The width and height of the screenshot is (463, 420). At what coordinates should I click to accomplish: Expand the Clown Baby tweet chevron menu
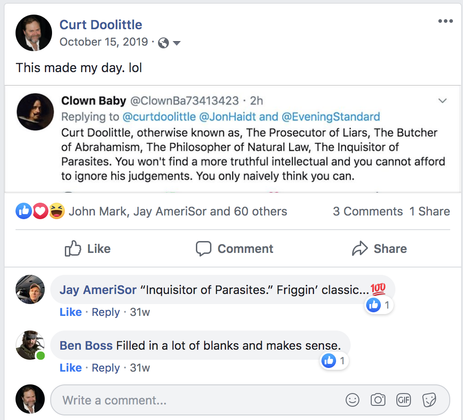[x=442, y=101]
